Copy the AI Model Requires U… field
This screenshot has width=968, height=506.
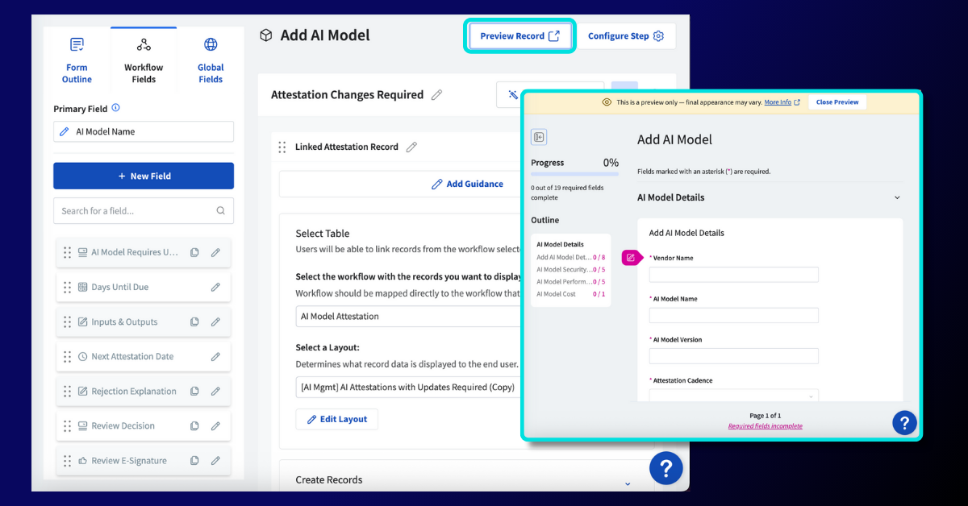194,252
